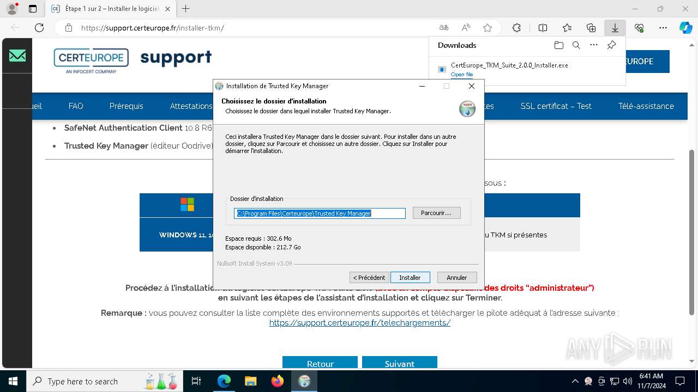This screenshot has height=392, width=698.
Task: Open Microsoft Edge from the taskbar
Action: pyautogui.click(x=224, y=381)
